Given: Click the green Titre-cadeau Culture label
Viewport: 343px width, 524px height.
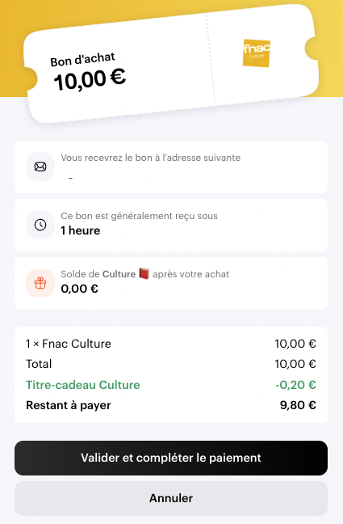Looking at the screenshot, I should [83, 385].
